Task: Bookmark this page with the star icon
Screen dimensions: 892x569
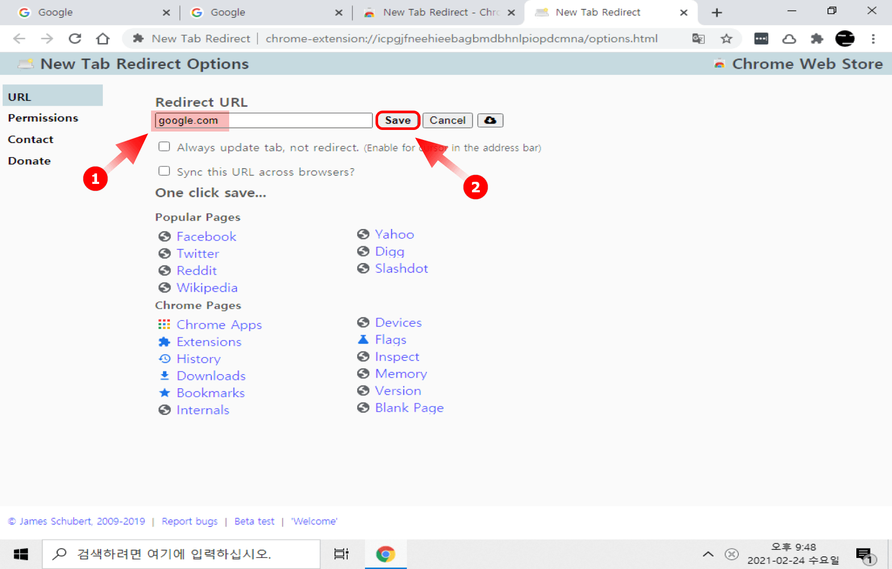Action: (x=726, y=39)
